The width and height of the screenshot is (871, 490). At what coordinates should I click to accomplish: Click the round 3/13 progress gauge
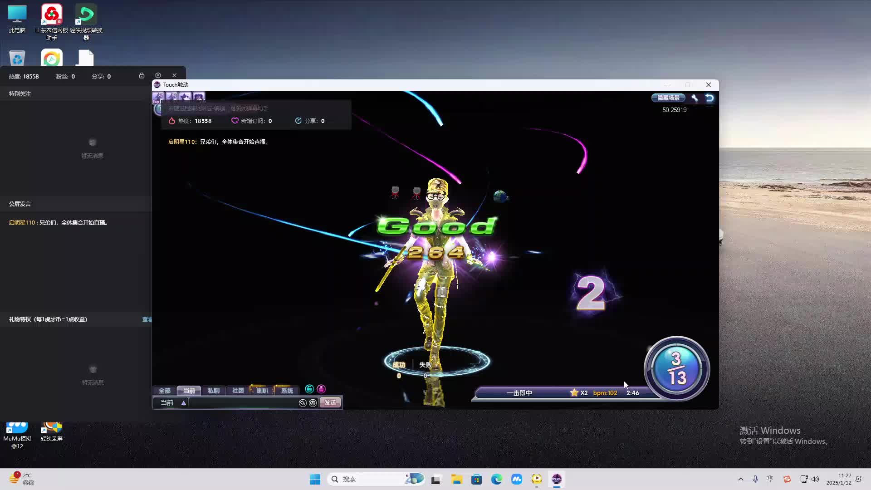tap(676, 368)
